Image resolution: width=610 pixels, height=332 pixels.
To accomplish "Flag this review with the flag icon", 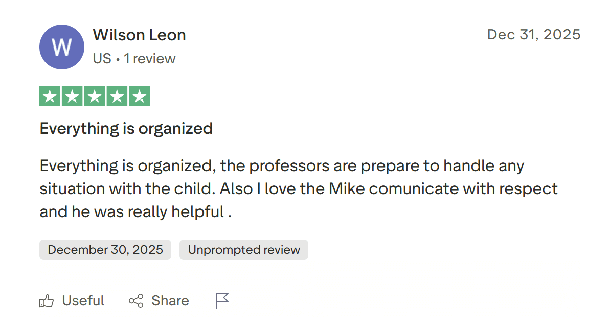I will pos(222,301).
